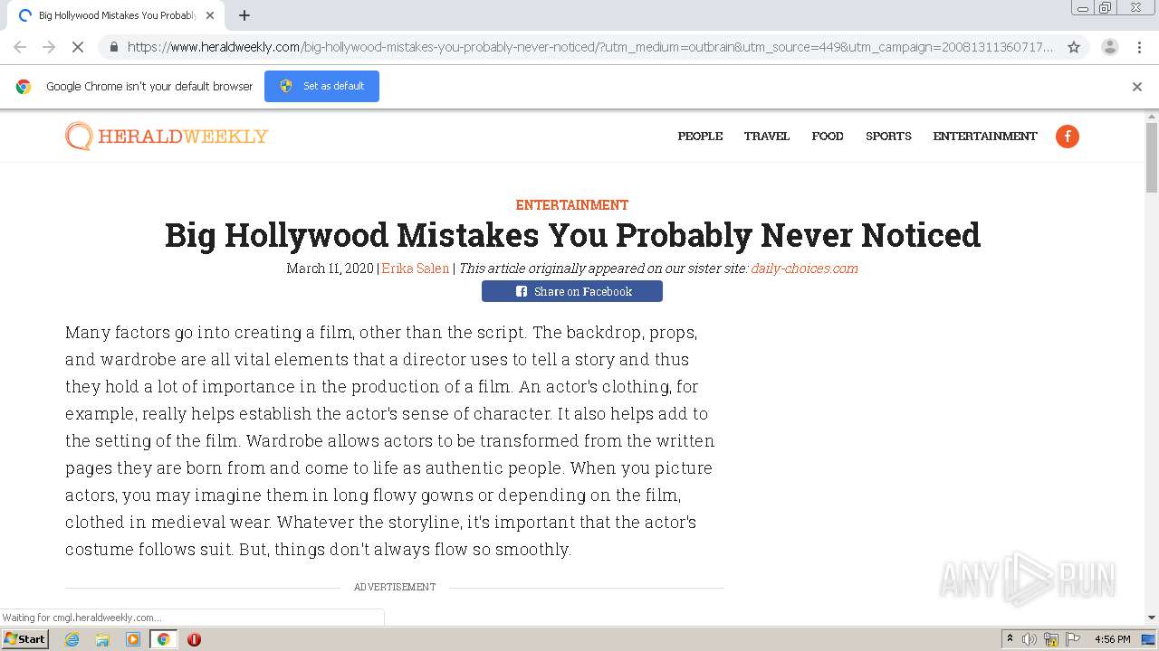Open author Erika Salen's page
The image size is (1159, 651).
point(416,269)
